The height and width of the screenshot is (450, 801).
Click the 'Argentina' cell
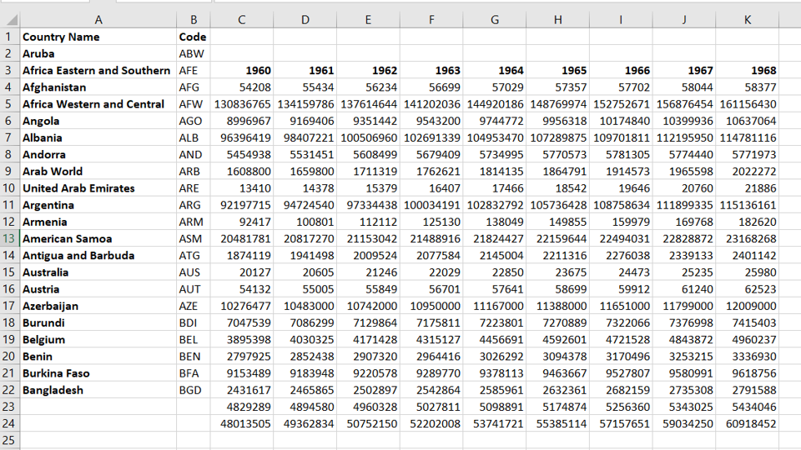(x=98, y=205)
